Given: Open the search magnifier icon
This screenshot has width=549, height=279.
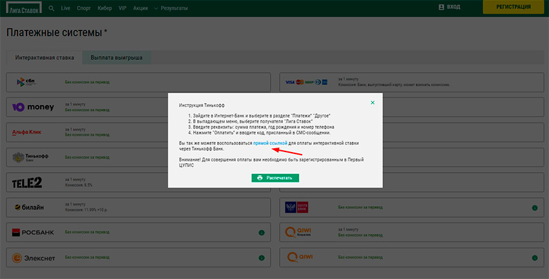Looking at the screenshot, I should (52, 8).
